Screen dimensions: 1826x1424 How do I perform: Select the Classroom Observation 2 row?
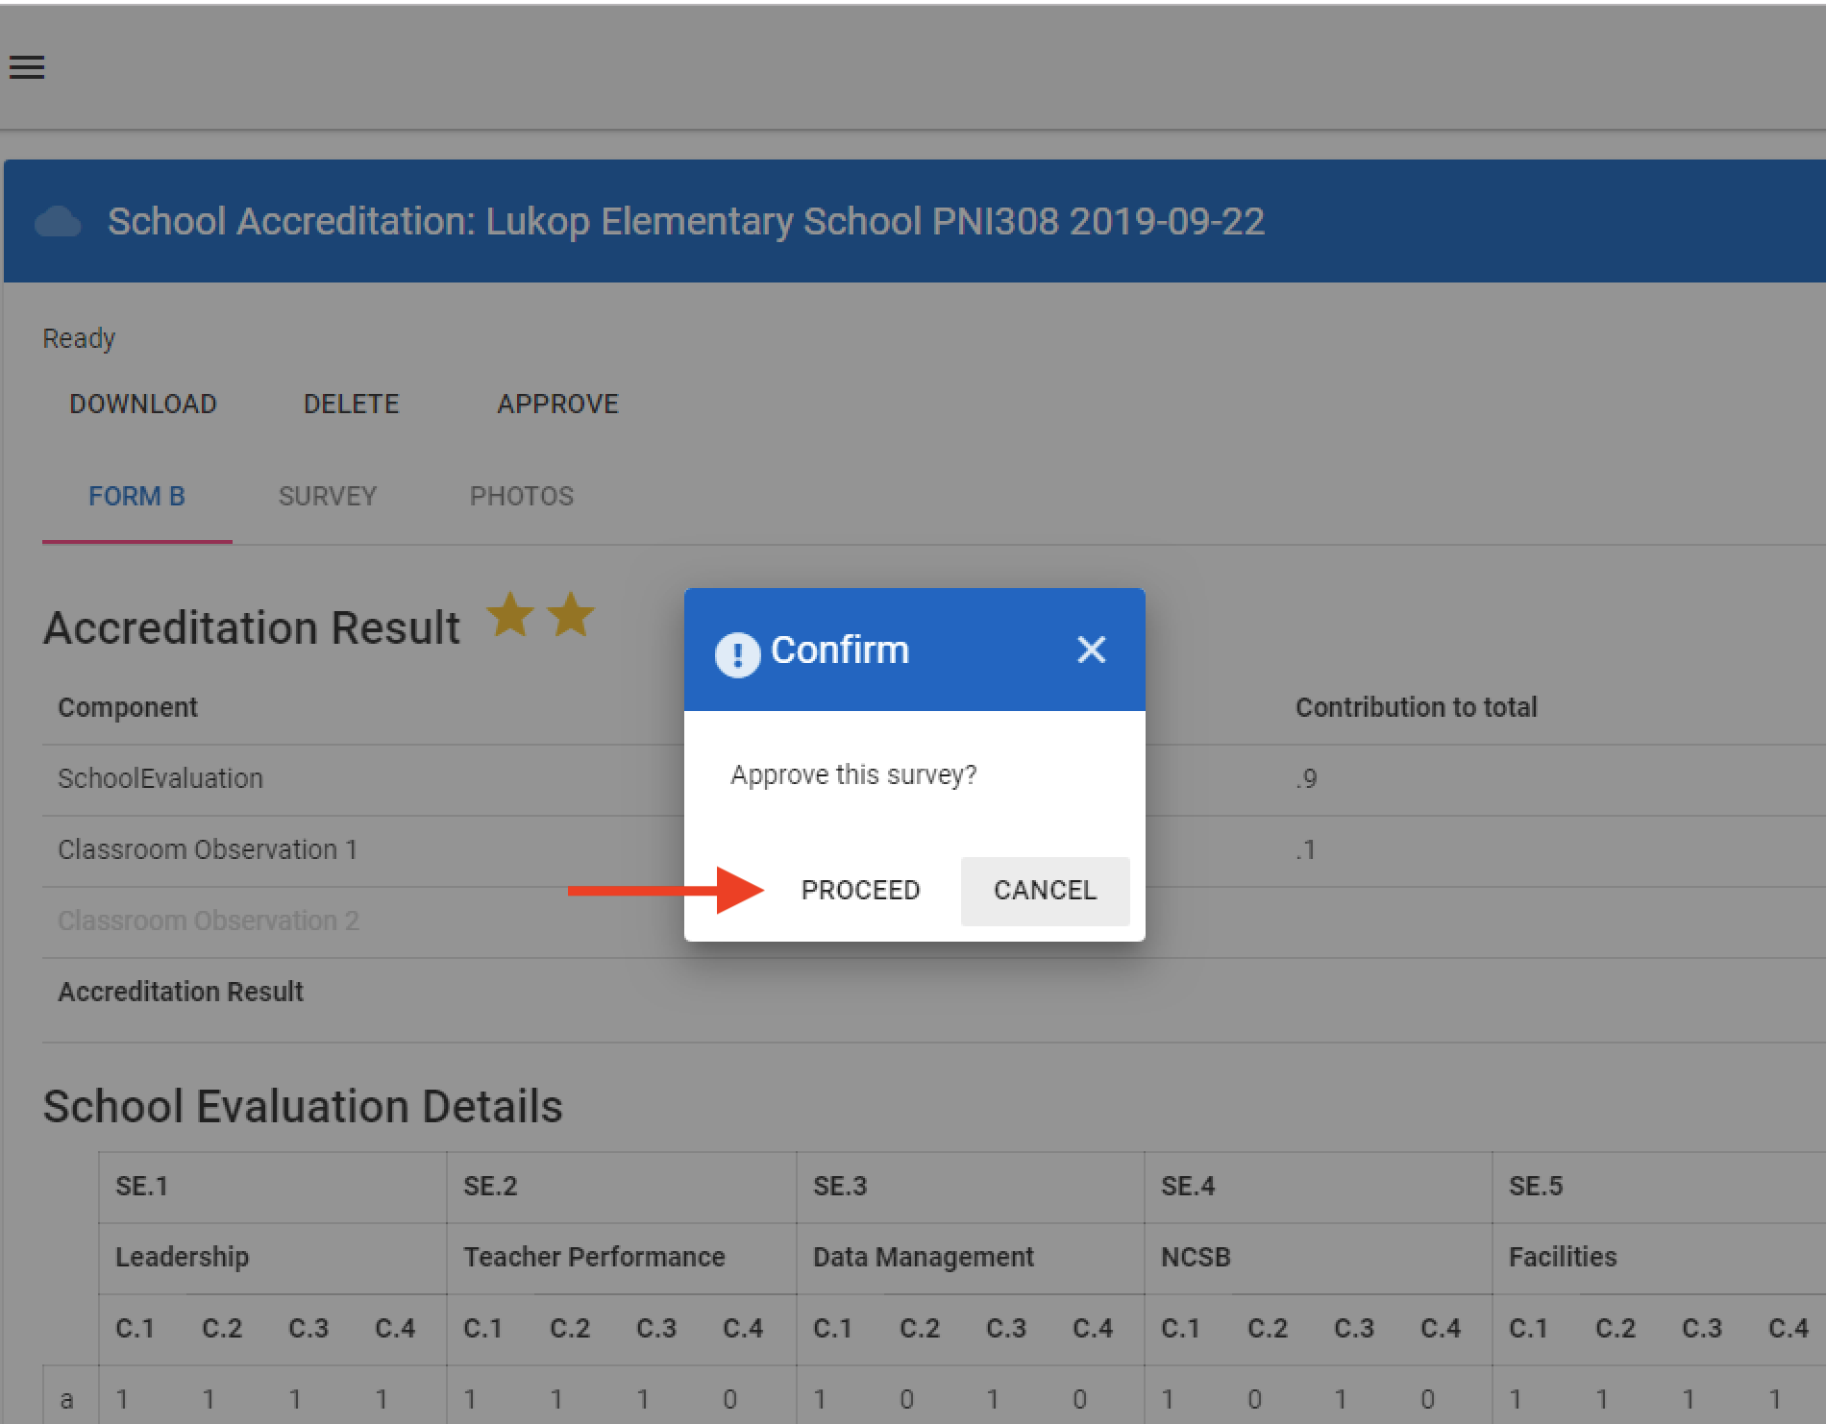[x=209, y=921]
